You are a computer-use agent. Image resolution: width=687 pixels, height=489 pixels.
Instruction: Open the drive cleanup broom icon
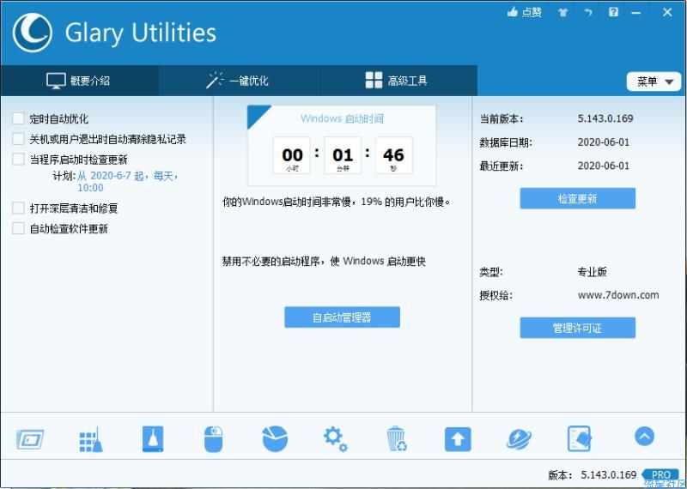click(153, 438)
